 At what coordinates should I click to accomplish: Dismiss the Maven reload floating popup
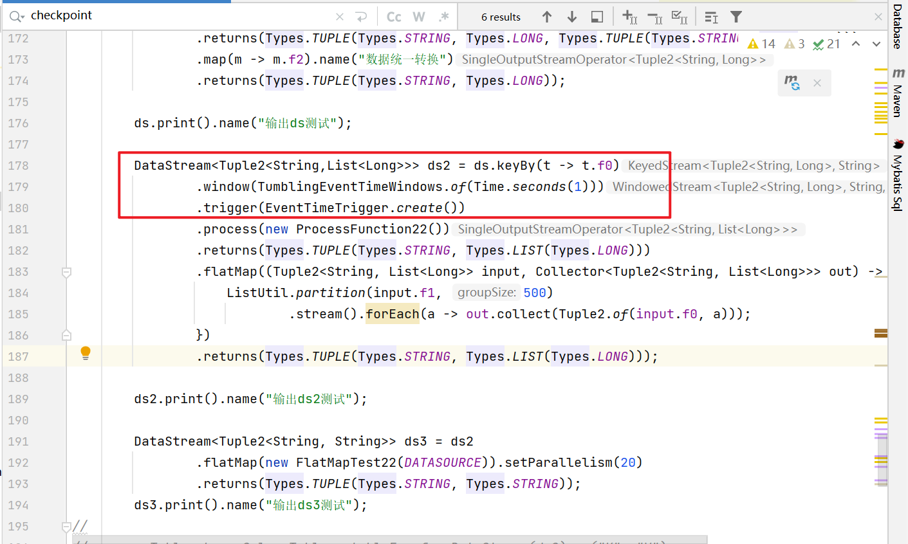coord(817,83)
